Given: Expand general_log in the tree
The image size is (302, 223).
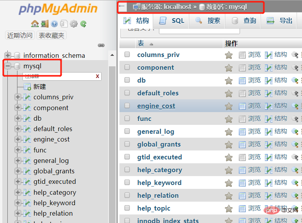Looking at the screenshot, I should (18, 161).
